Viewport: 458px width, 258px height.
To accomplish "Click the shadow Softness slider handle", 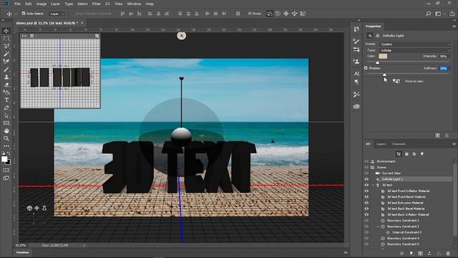I will click(x=384, y=75).
